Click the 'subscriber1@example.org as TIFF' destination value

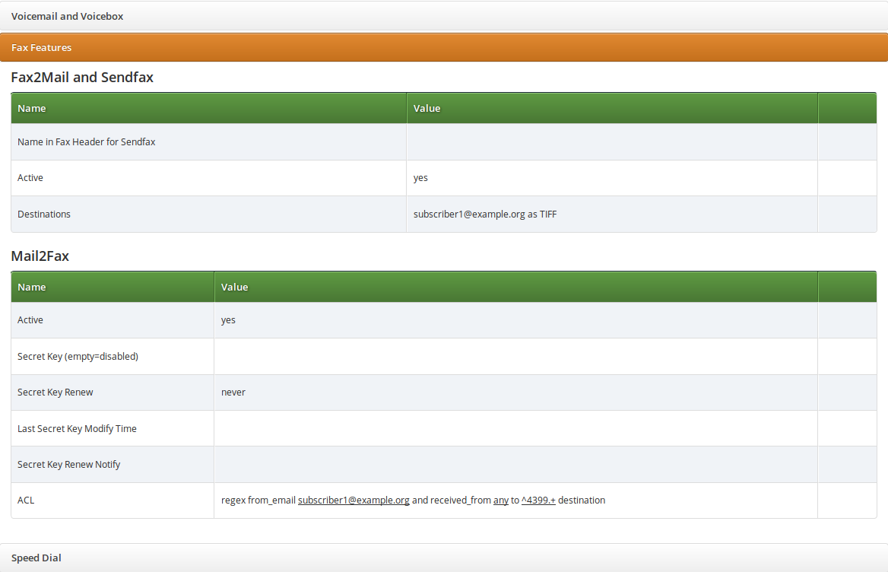[x=485, y=214]
